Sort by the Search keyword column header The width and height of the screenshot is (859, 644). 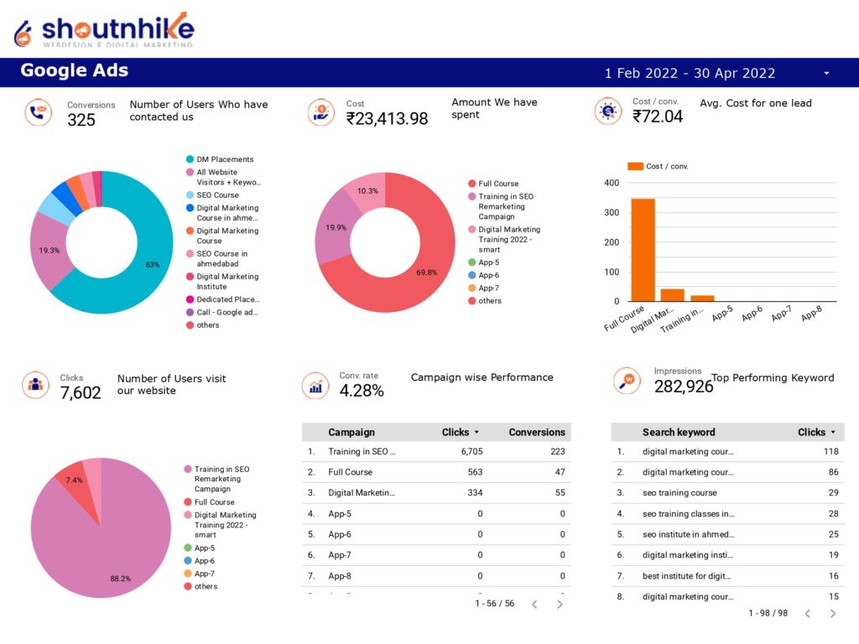point(679,432)
